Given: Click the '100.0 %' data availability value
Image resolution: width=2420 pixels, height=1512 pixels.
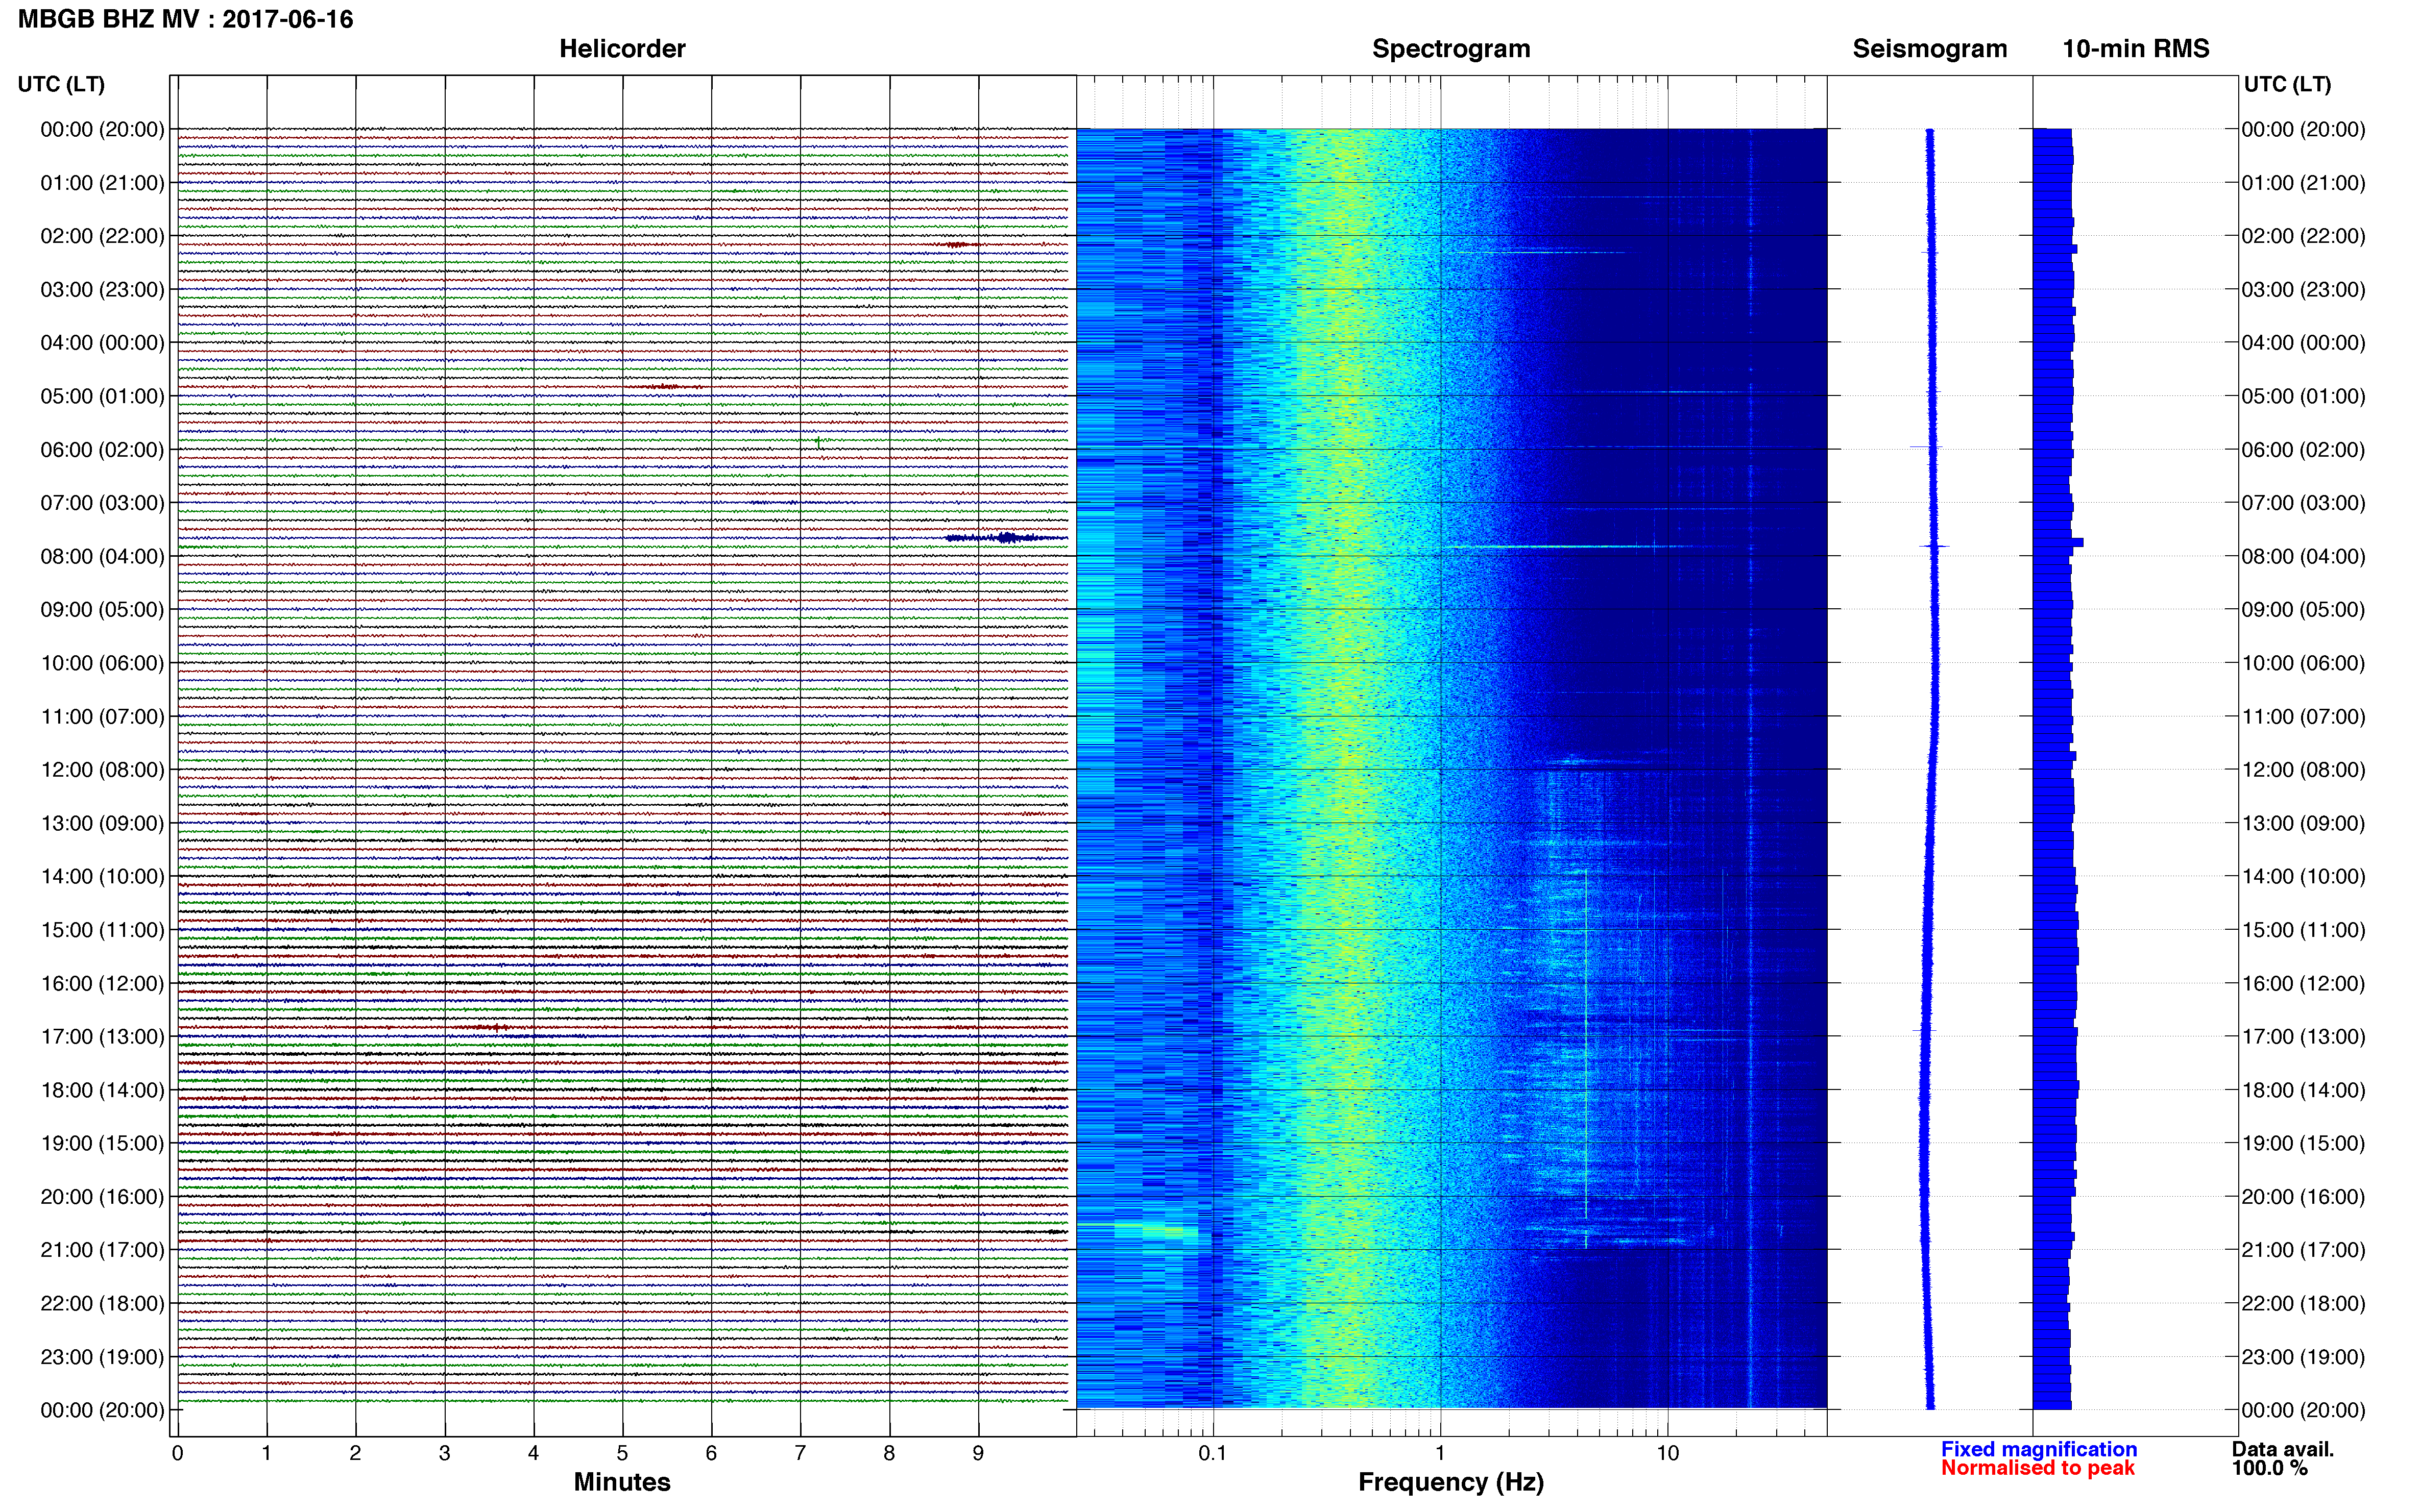Looking at the screenshot, I should pyautogui.click(x=2269, y=1468).
